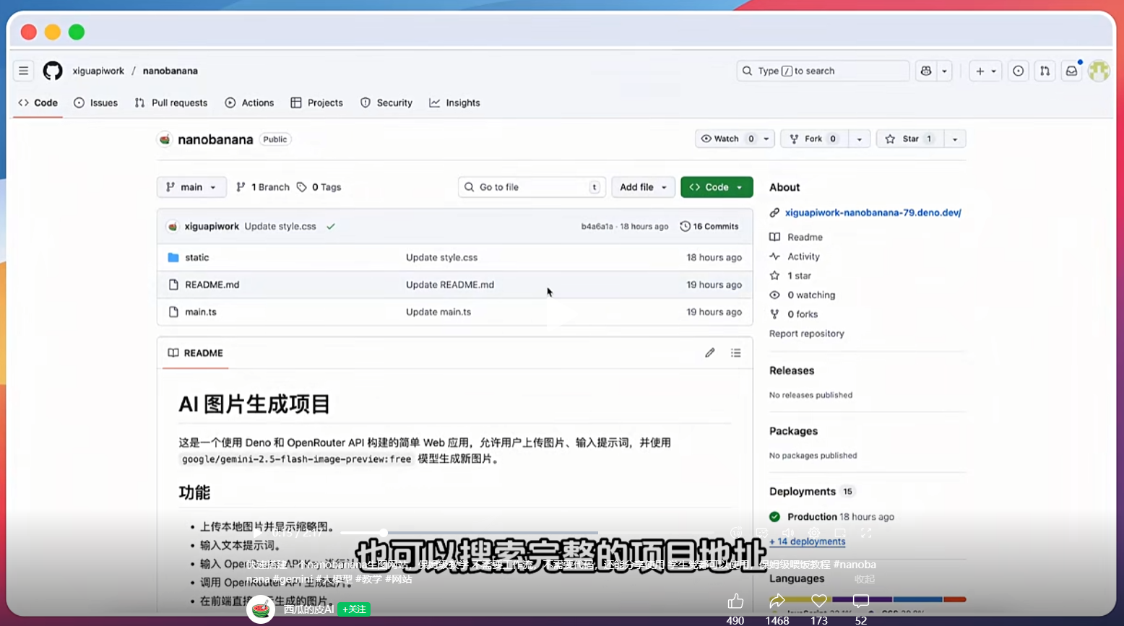Click the GitHub logo icon

point(53,71)
